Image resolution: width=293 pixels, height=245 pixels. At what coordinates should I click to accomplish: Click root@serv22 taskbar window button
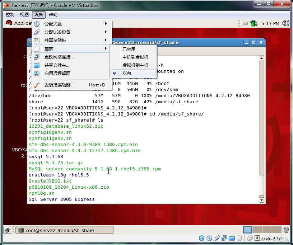[65, 230]
